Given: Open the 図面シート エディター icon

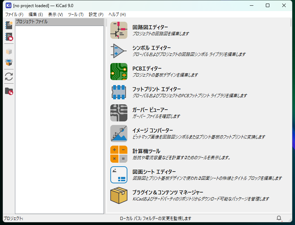Looking at the screenshot, I should click(119, 175).
